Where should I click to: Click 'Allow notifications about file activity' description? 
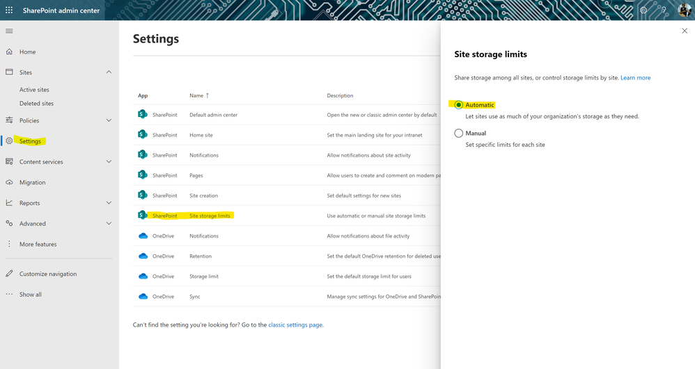(368, 236)
